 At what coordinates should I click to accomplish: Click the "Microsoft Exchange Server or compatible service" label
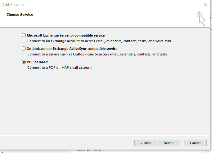tap(65, 35)
